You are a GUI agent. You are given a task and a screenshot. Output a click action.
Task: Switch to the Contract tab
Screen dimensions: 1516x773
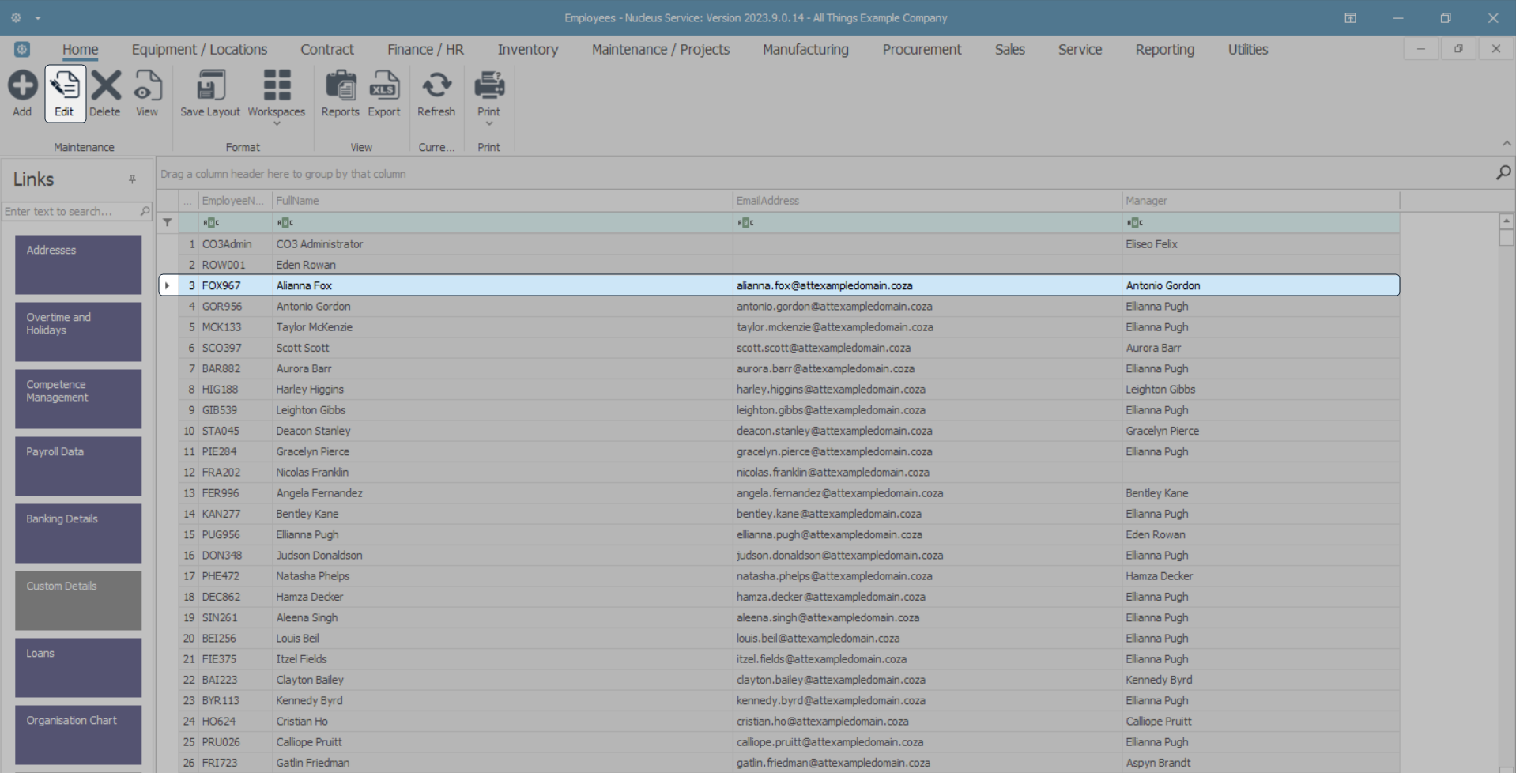[x=327, y=49]
